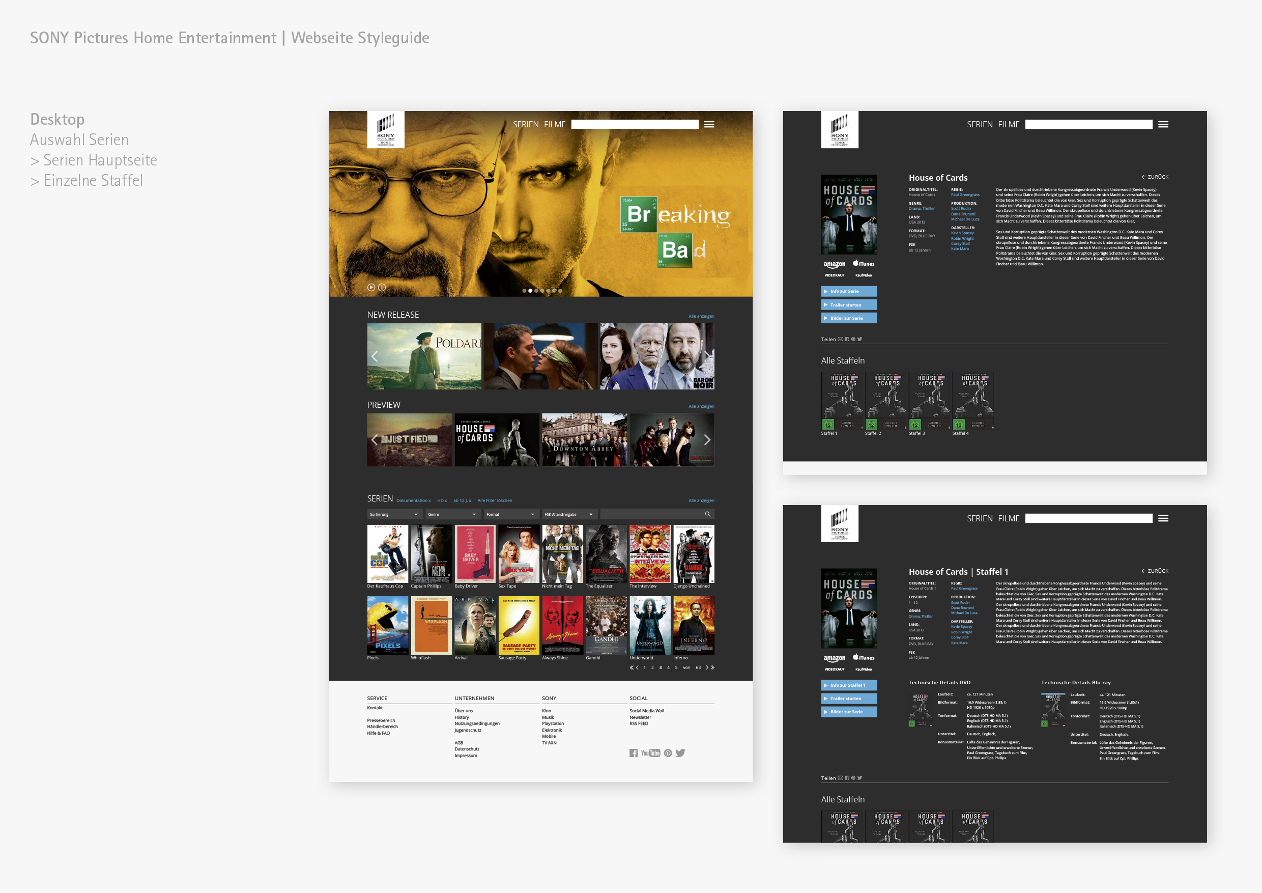Click Alle Filter löschen link
The width and height of the screenshot is (1262, 893).
pos(495,500)
